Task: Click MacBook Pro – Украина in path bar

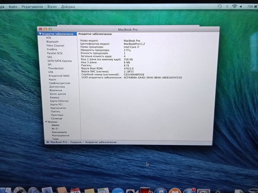Action: [x=66, y=142]
